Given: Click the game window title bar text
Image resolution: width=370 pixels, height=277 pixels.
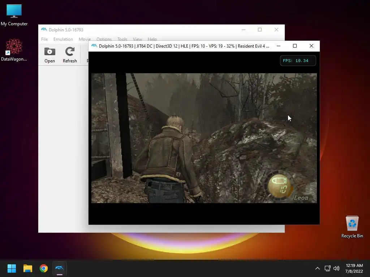Looking at the screenshot, I should (184, 46).
